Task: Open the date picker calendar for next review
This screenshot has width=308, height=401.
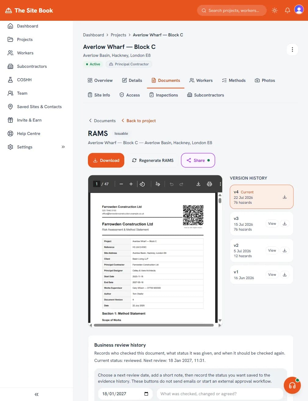Action: tap(146, 394)
